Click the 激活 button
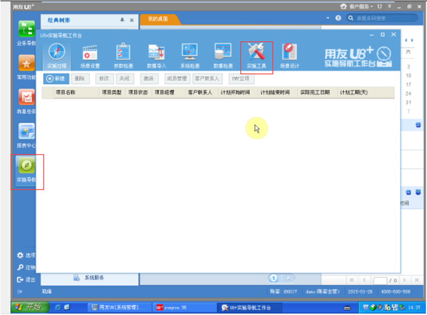427x315 pixels. click(x=149, y=78)
